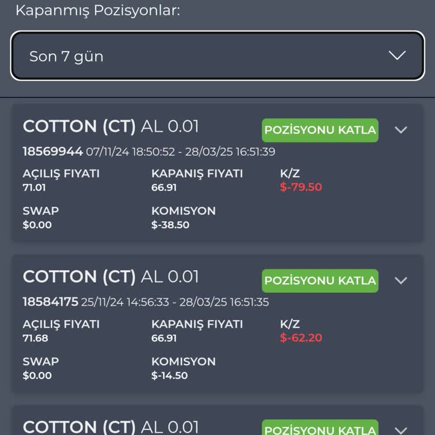Open the "Son 7 gün" period dropdown
Viewport: 435px width, 435px height.
click(x=217, y=56)
